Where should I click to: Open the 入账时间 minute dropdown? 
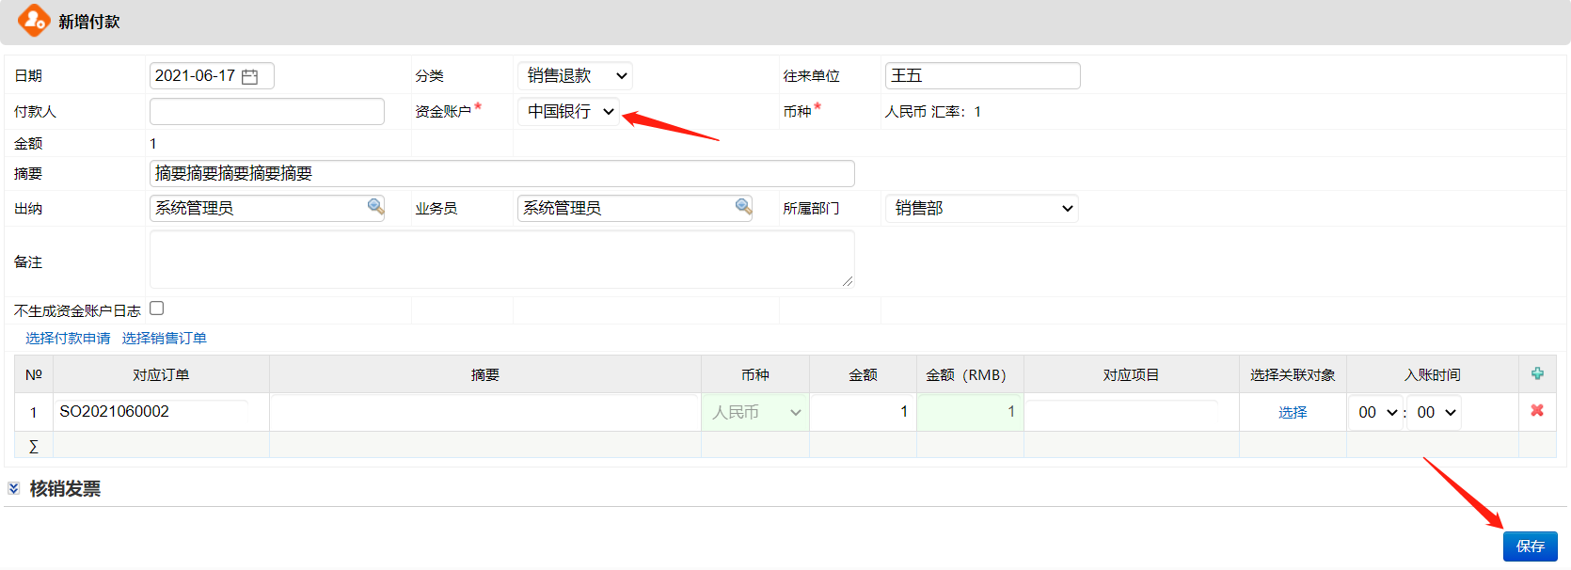click(1434, 412)
